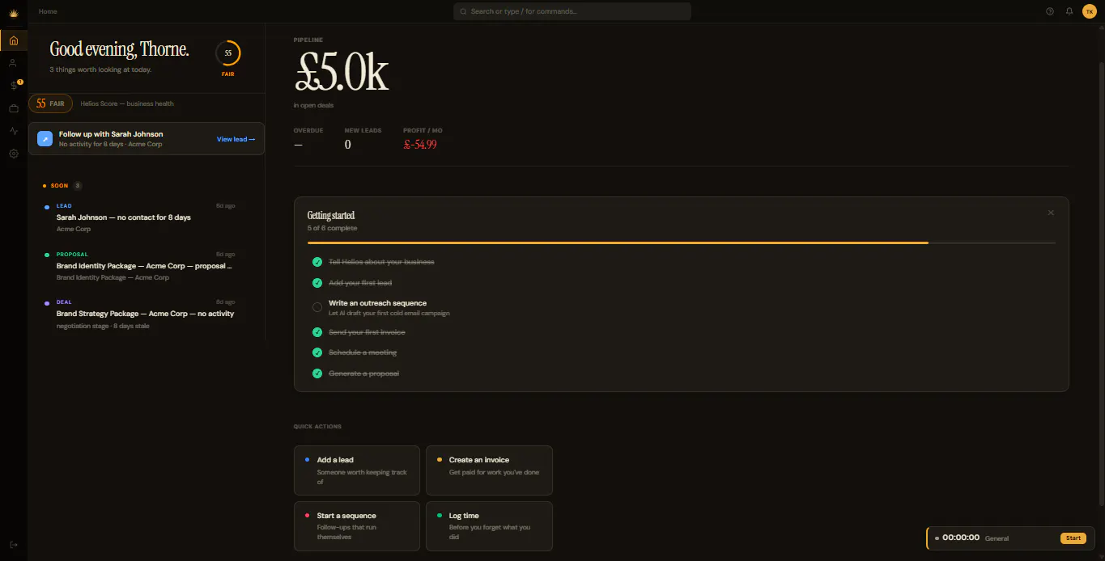Click the 5 of 6 complete text
The width and height of the screenshot is (1105, 561).
(332, 228)
